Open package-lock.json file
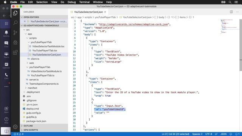 [x=36, y=121]
